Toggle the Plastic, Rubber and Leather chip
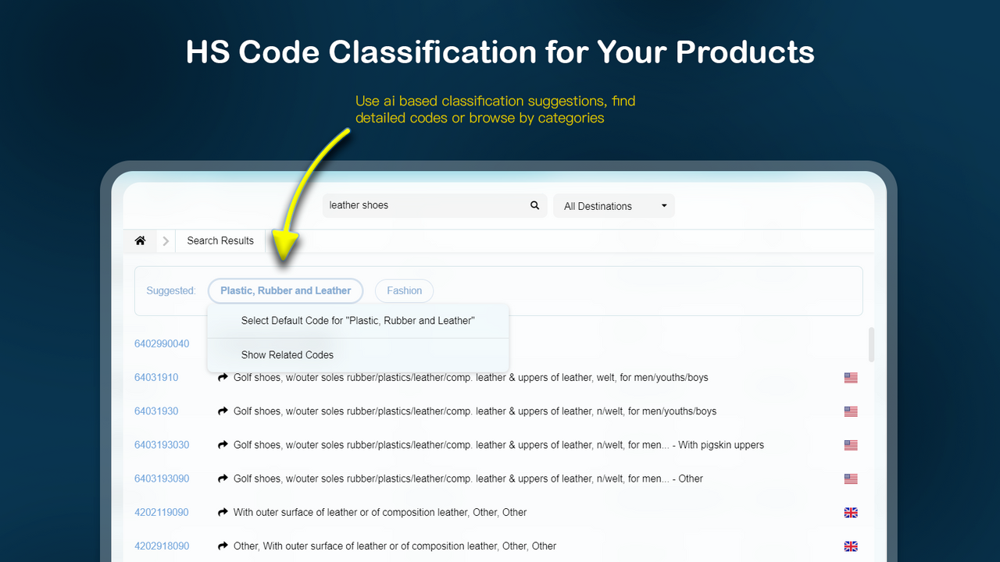This screenshot has width=1000, height=562. click(x=285, y=290)
